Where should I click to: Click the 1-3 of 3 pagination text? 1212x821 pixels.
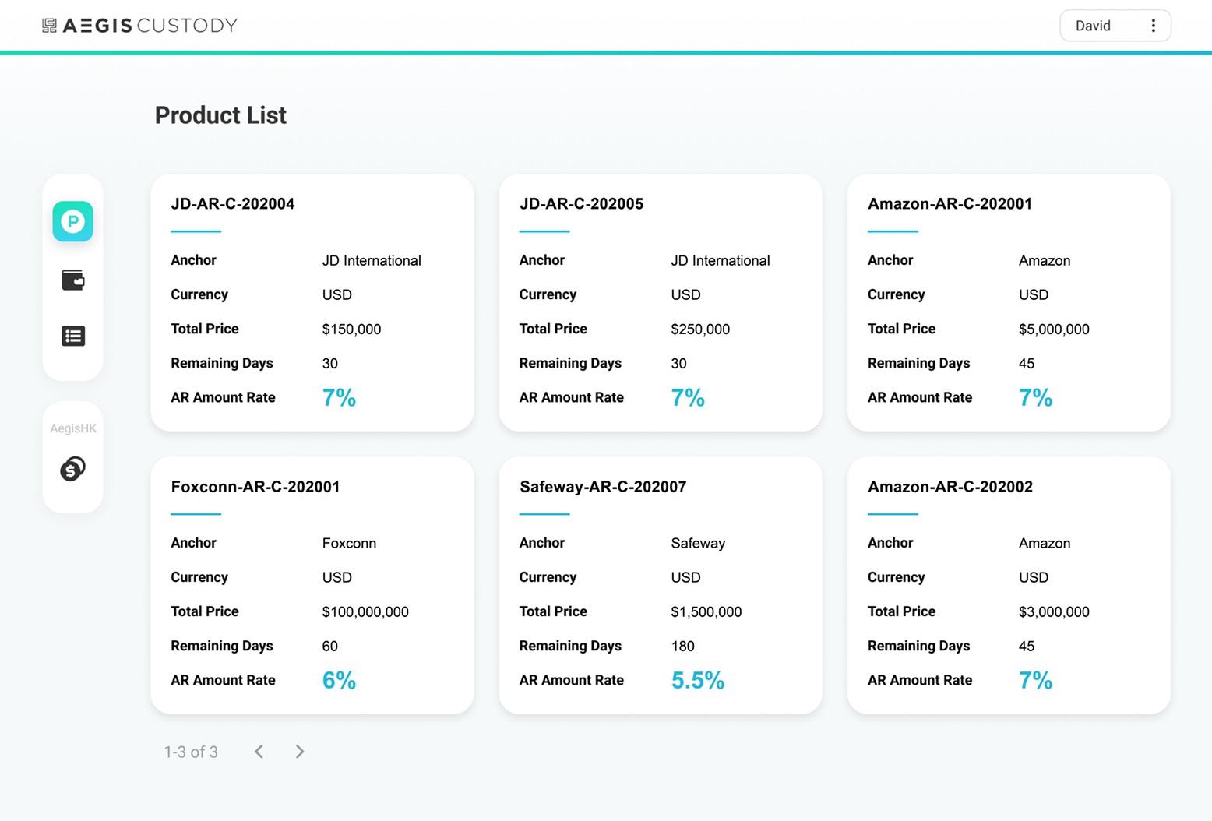(191, 752)
